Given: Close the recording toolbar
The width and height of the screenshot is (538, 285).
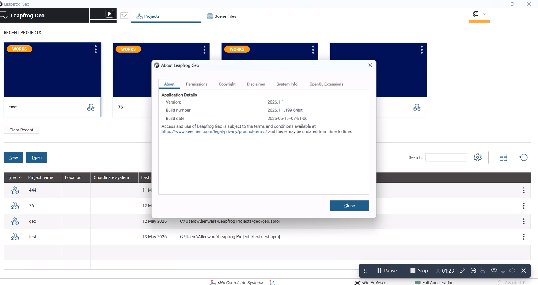Looking at the screenshot, I should pos(524,271).
